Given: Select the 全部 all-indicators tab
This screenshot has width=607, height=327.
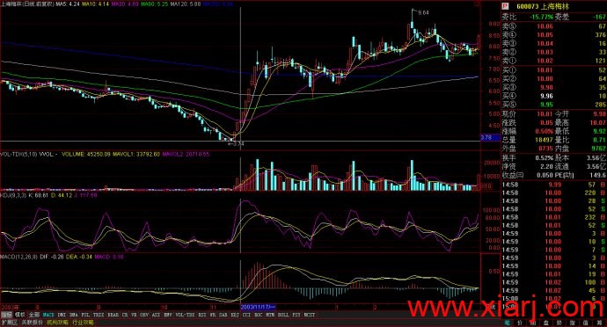Looking at the screenshot, I should [34, 315].
